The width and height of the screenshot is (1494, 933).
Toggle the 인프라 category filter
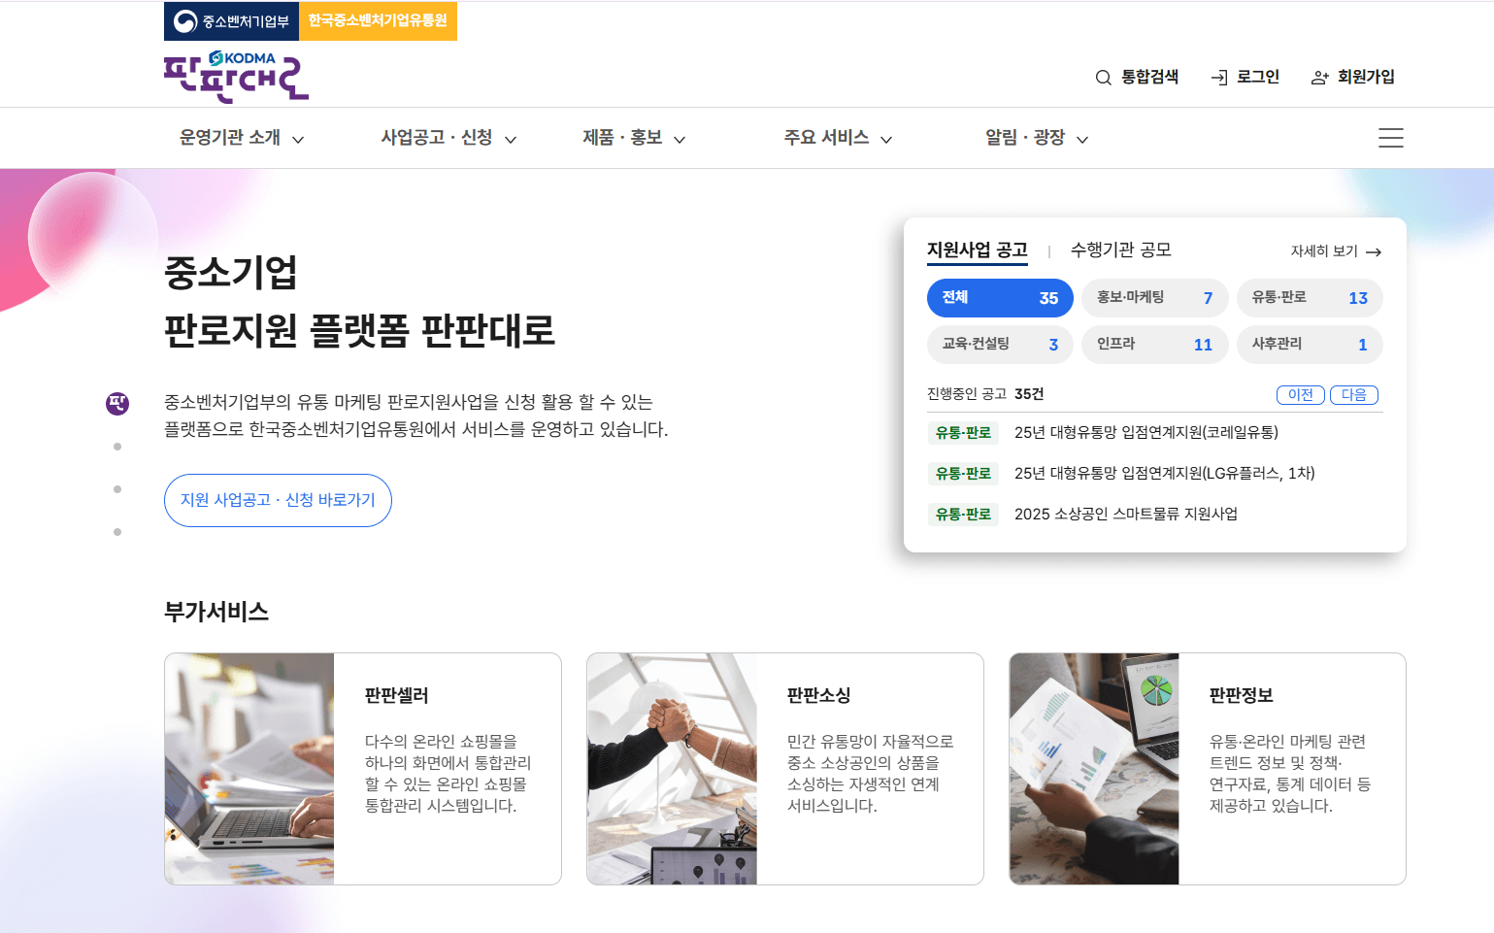1154,344
